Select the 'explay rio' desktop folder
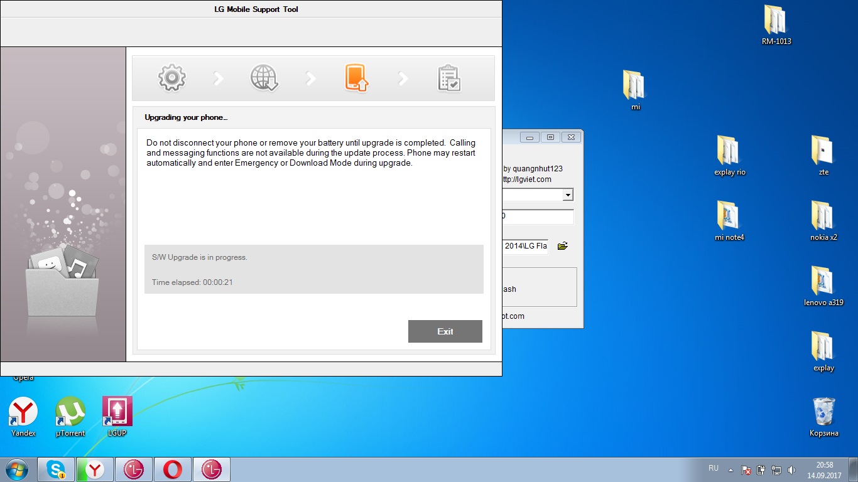This screenshot has height=482, width=858. (x=730, y=156)
